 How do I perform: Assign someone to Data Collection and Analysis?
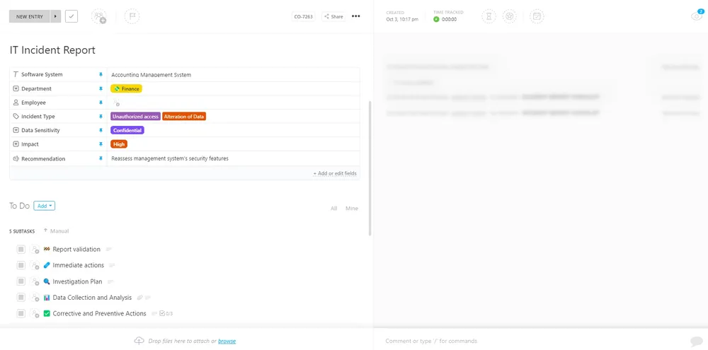click(x=35, y=297)
